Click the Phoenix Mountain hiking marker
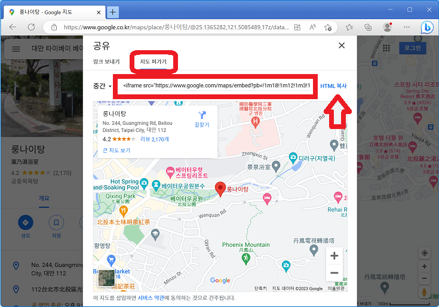Viewport: 439px width, 307px height. coord(246,258)
